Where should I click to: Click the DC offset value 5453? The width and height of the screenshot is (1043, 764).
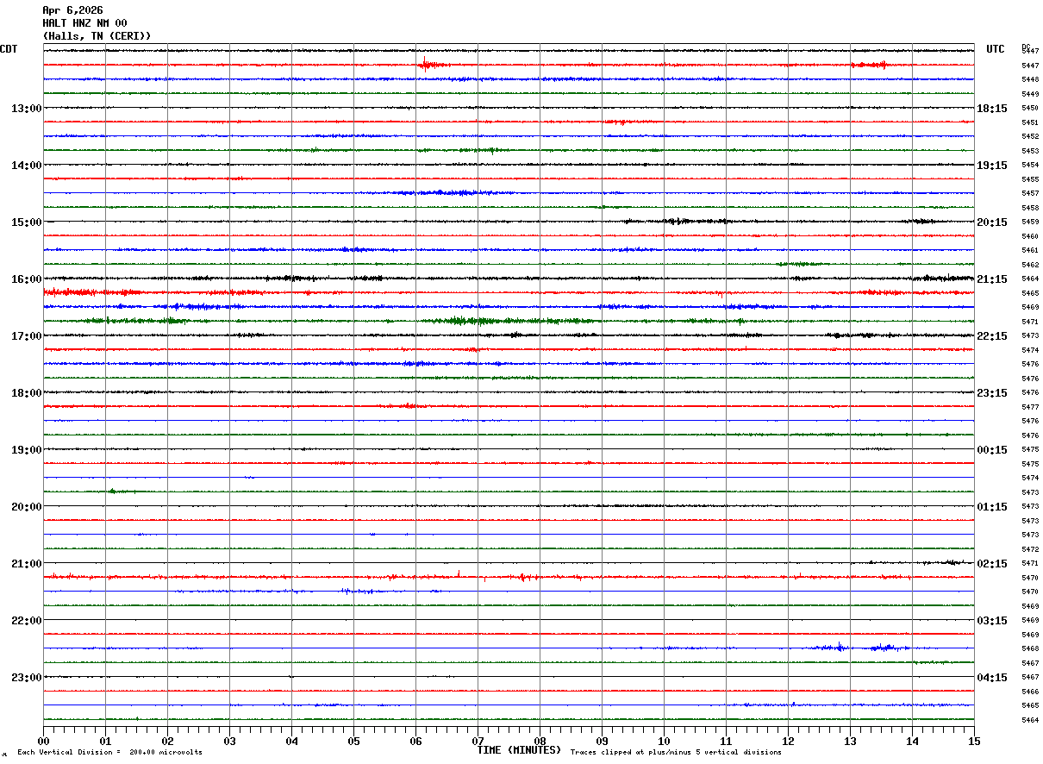click(1030, 151)
